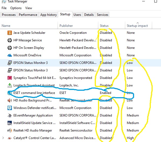Click the EEventManager Application icon
The width and height of the screenshot is (161, 142).
pos(10,115)
